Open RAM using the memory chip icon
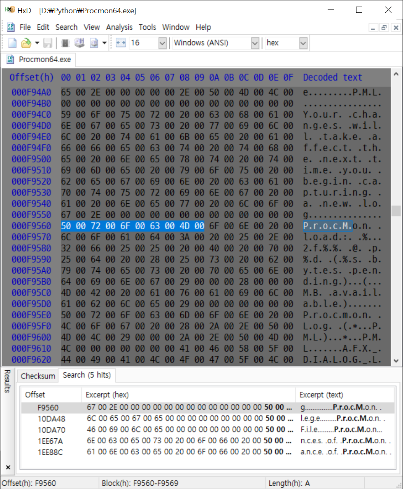Image resolution: width=403 pixels, height=489 pixels. click(65, 43)
